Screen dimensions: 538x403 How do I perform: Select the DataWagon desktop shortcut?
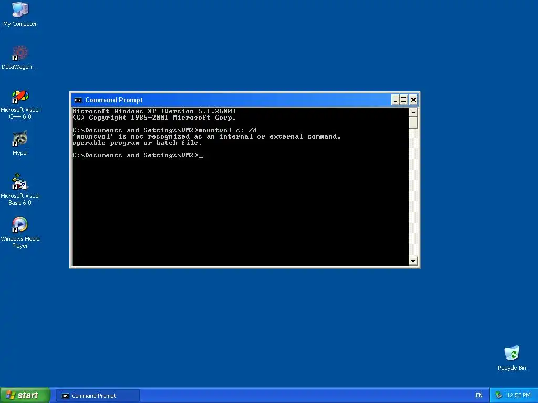tap(20, 57)
